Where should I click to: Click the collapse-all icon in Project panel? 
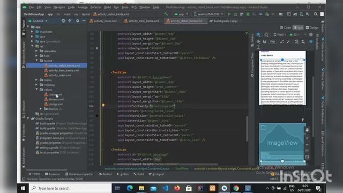pyautogui.click(x=70, y=21)
